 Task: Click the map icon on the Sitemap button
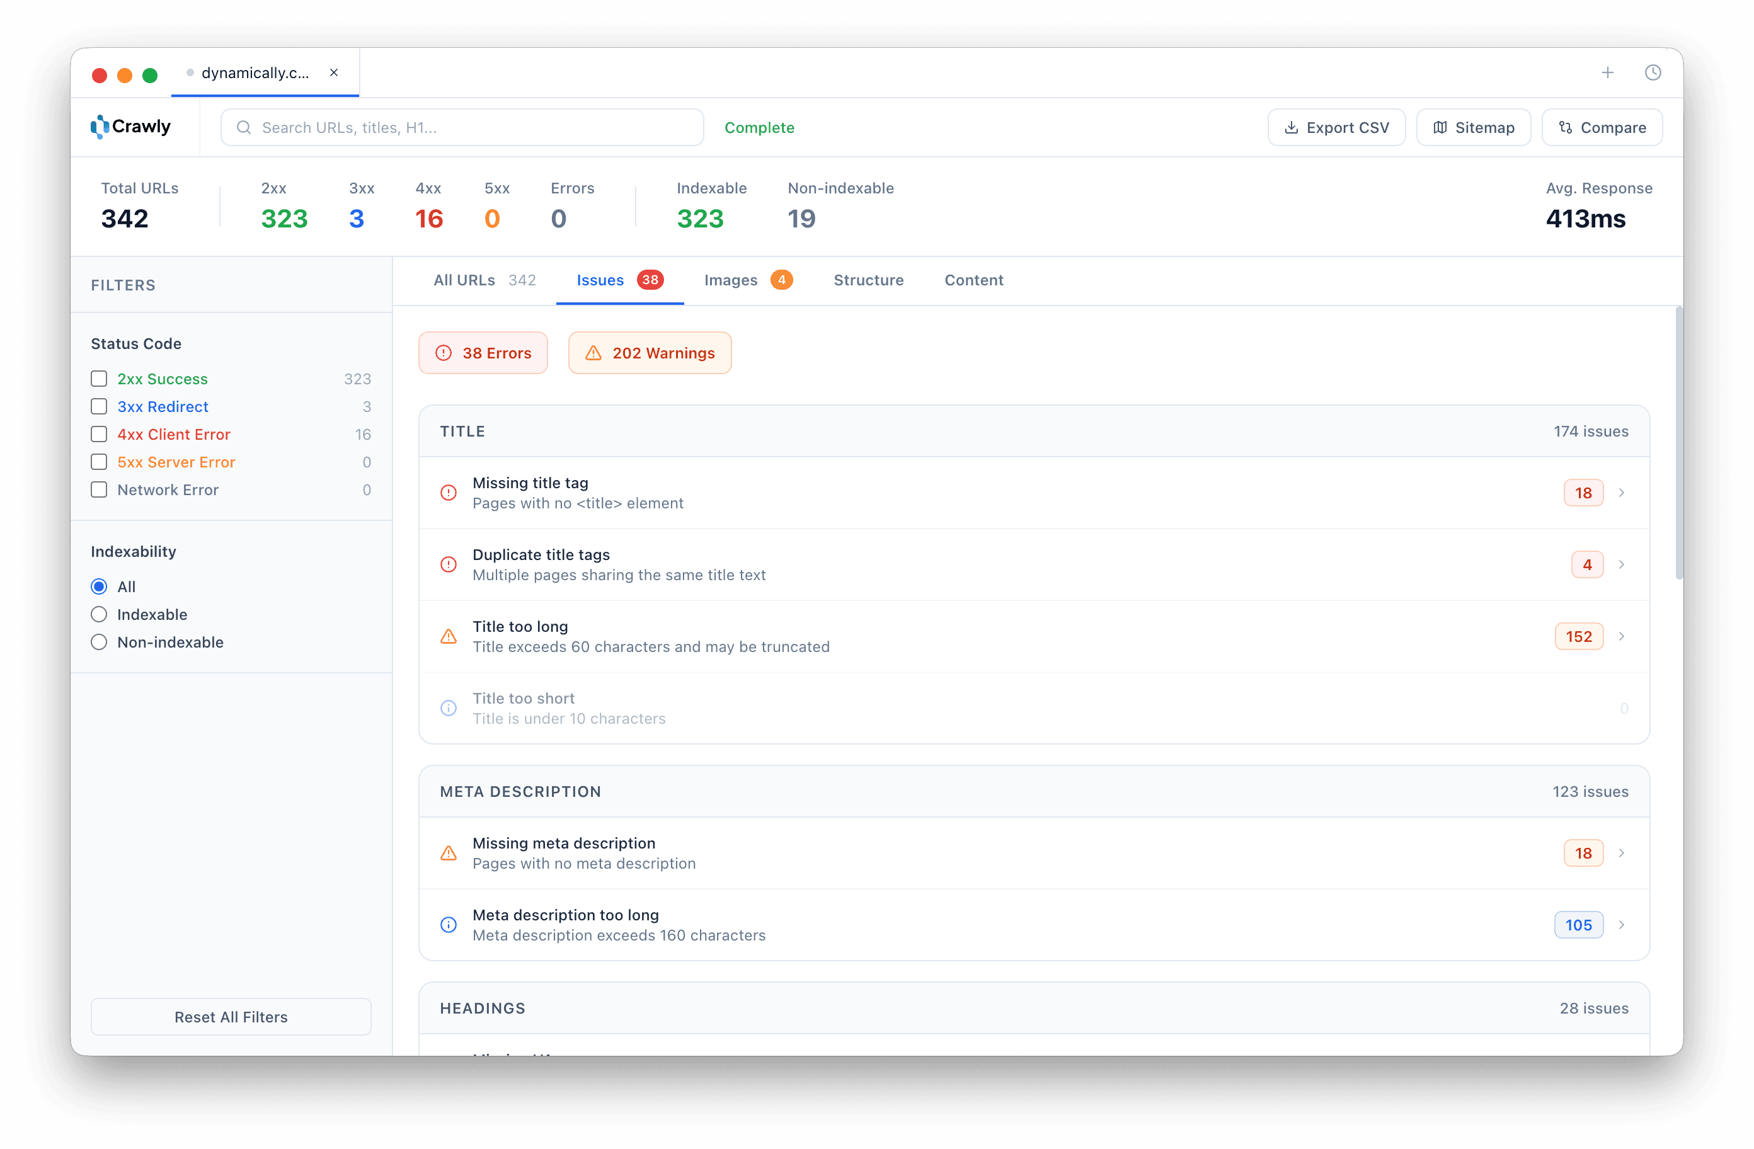tap(1442, 127)
